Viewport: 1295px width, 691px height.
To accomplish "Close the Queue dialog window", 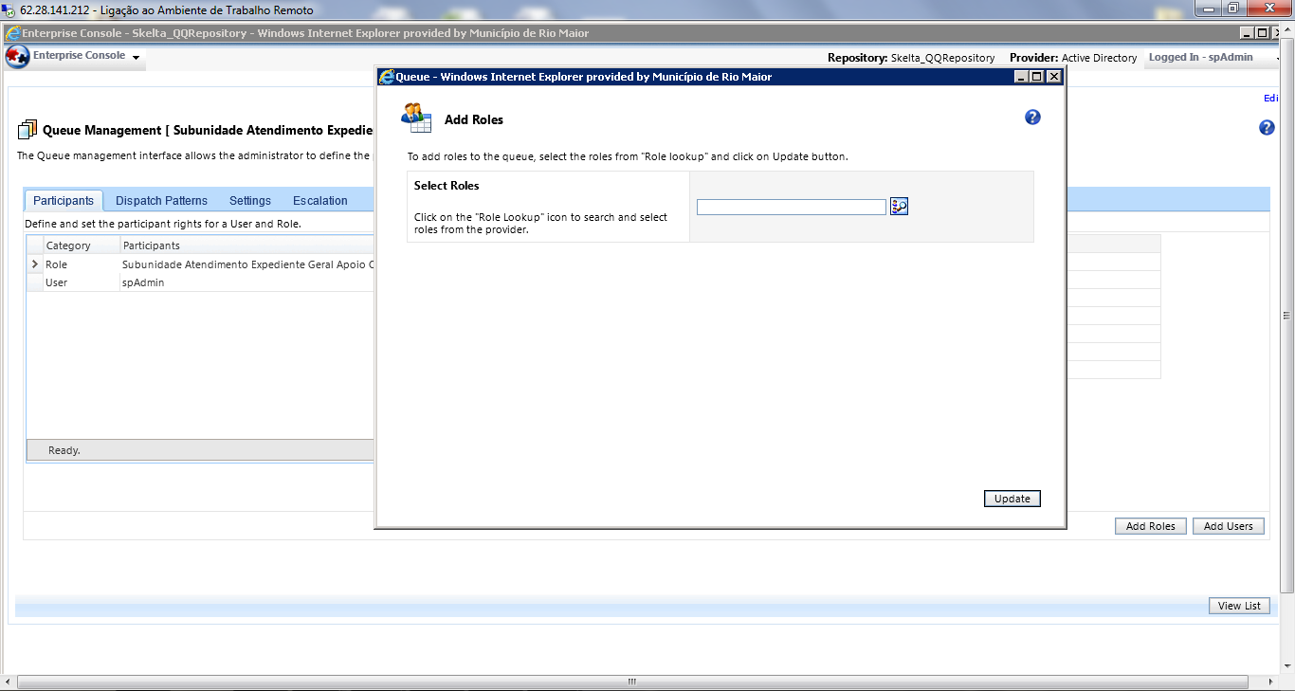I will tap(1053, 77).
